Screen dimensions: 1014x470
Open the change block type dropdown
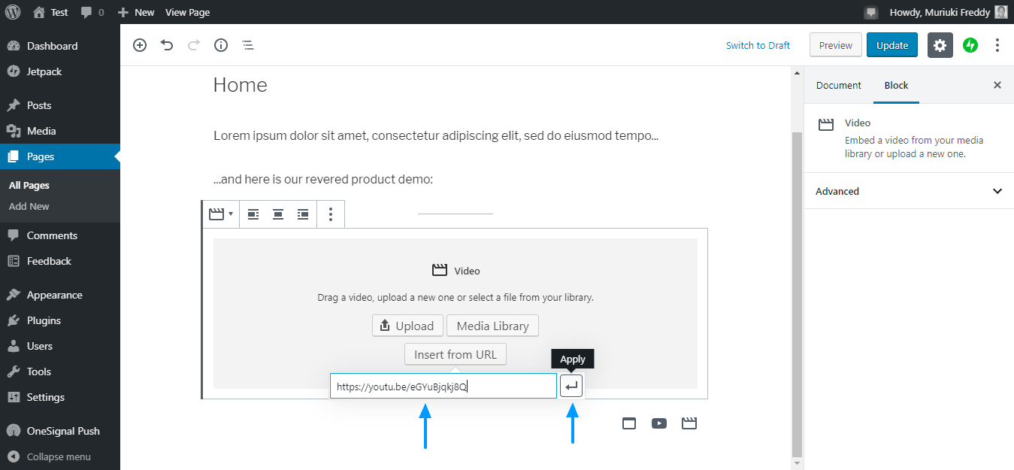(220, 214)
